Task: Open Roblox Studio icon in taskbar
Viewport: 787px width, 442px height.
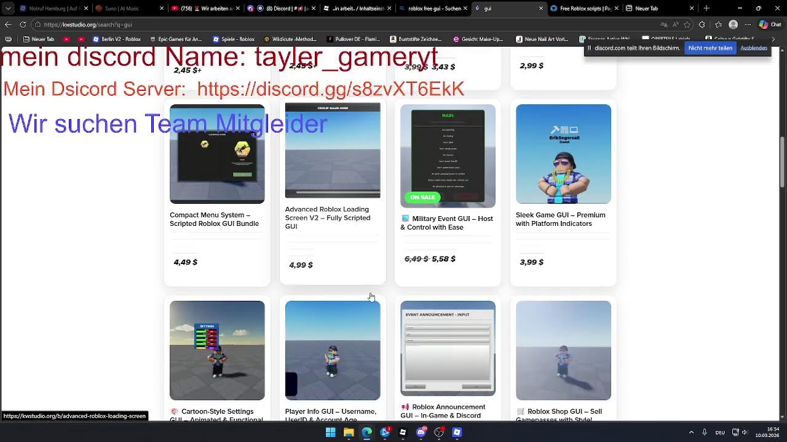Action: tap(403, 432)
